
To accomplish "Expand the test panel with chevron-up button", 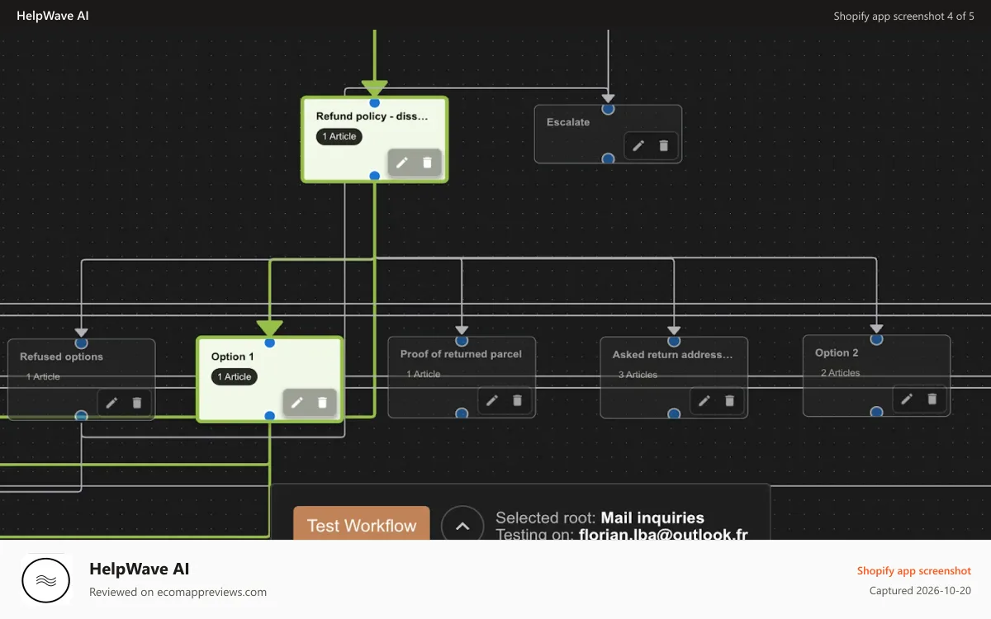I will (x=462, y=526).
